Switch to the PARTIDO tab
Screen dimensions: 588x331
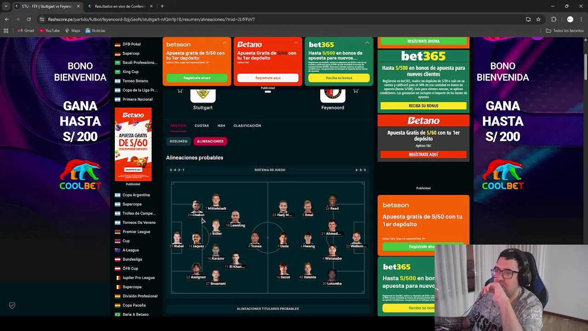tap(178, 126)
